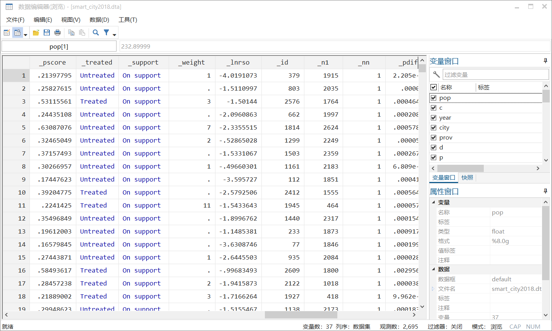
Task: Print data using the printer icon
Action: 58,33
